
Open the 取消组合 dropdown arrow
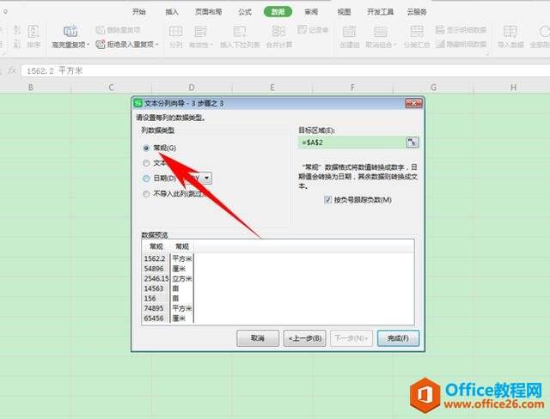(395, 45)
